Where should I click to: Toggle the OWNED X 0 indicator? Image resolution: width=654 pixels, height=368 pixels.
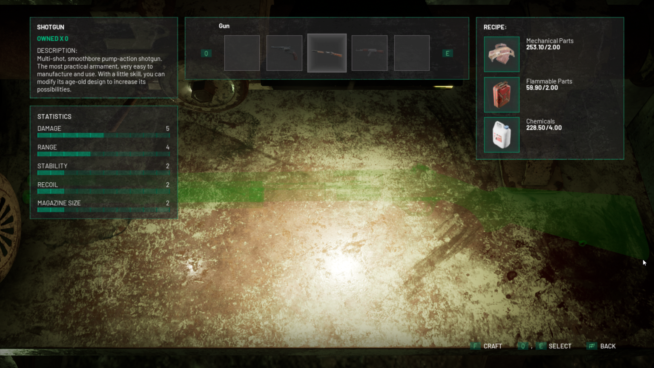click(53, 38)
